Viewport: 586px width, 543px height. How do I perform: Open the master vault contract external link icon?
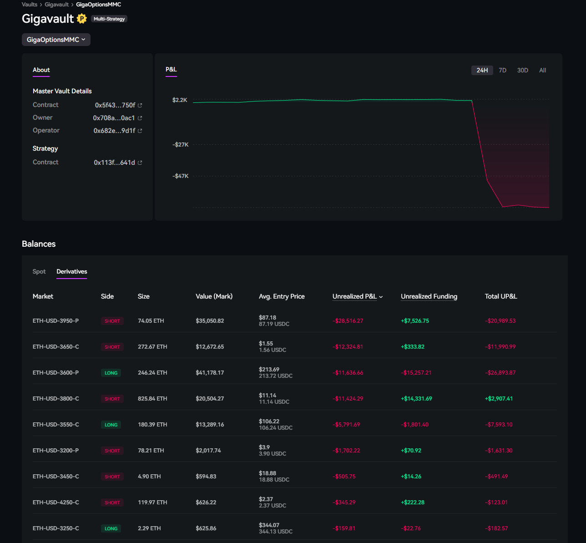pyautogui.click(x=140, y=105)
